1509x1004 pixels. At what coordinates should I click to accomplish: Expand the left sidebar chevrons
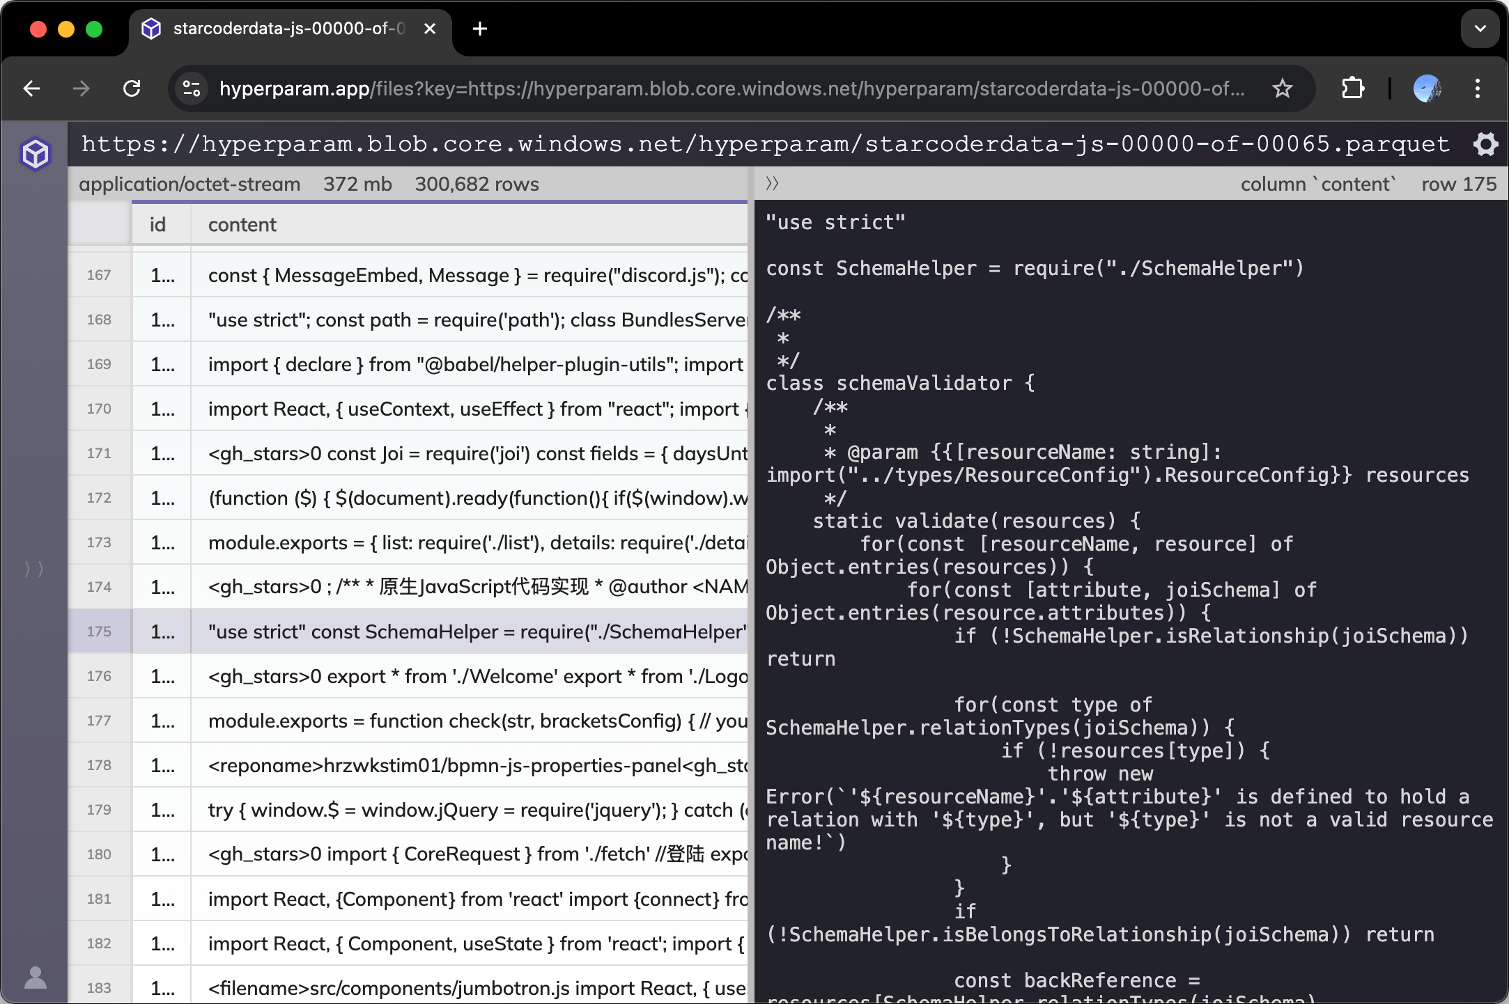tap(34, 569)
